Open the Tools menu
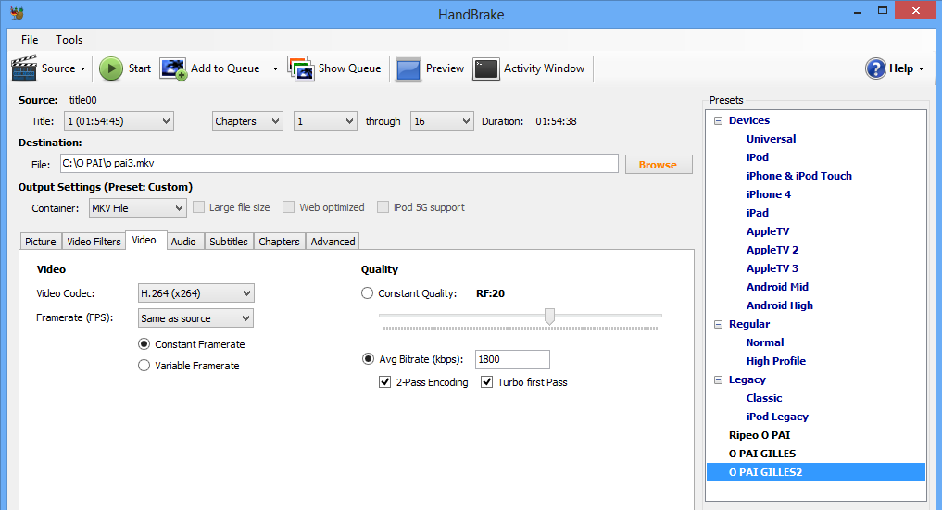Screen dimensions: 942x510 pyautogui.click(x=69, y=40)
